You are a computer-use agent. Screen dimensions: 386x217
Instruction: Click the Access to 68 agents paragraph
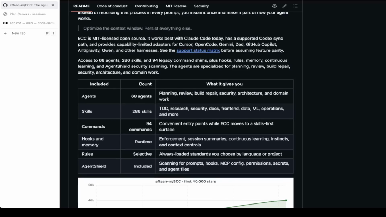pos(184,66)
